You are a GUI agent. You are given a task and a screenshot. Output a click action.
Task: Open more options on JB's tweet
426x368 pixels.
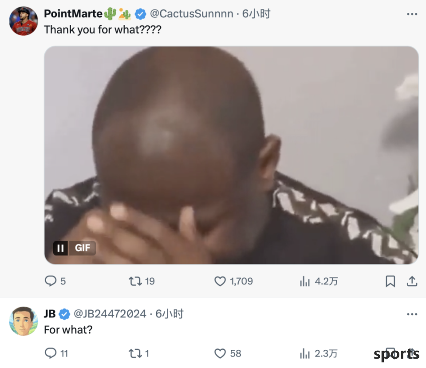[412, 314]
